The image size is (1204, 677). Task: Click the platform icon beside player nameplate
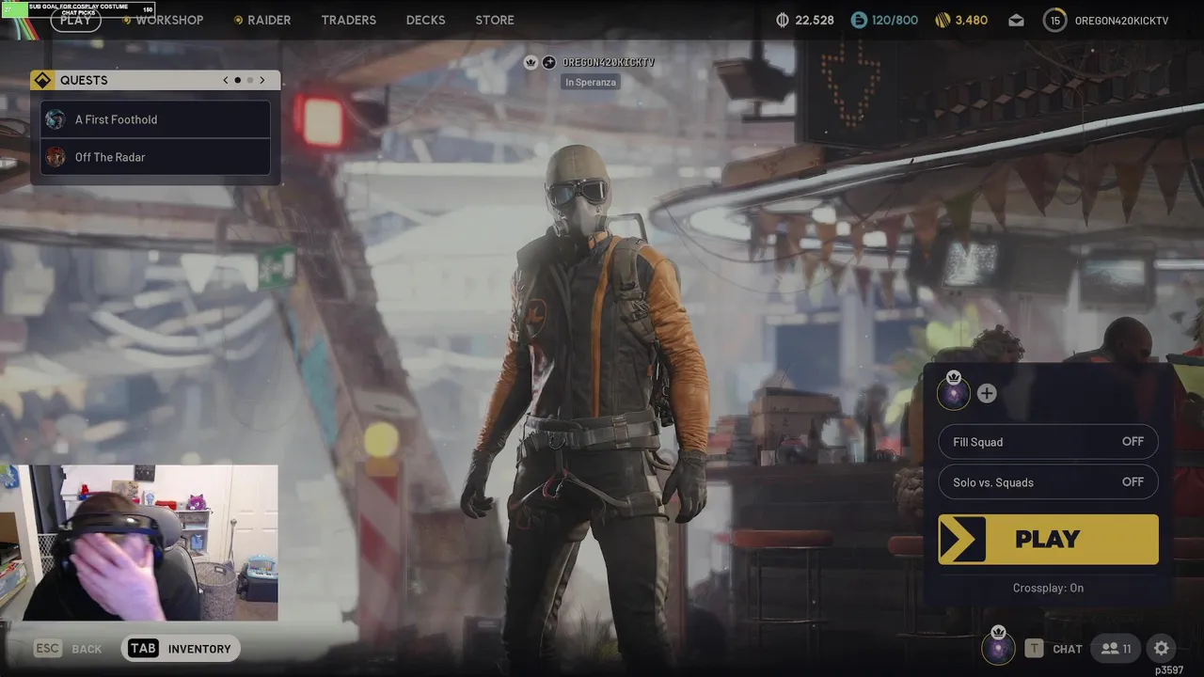coord(549,62)
